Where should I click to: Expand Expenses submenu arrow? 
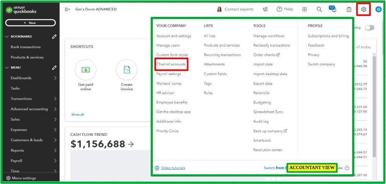pos(55,129)
